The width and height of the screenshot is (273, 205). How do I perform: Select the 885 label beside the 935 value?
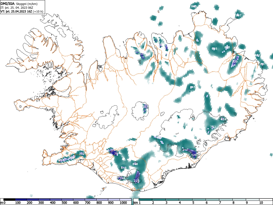pos(227,47)
